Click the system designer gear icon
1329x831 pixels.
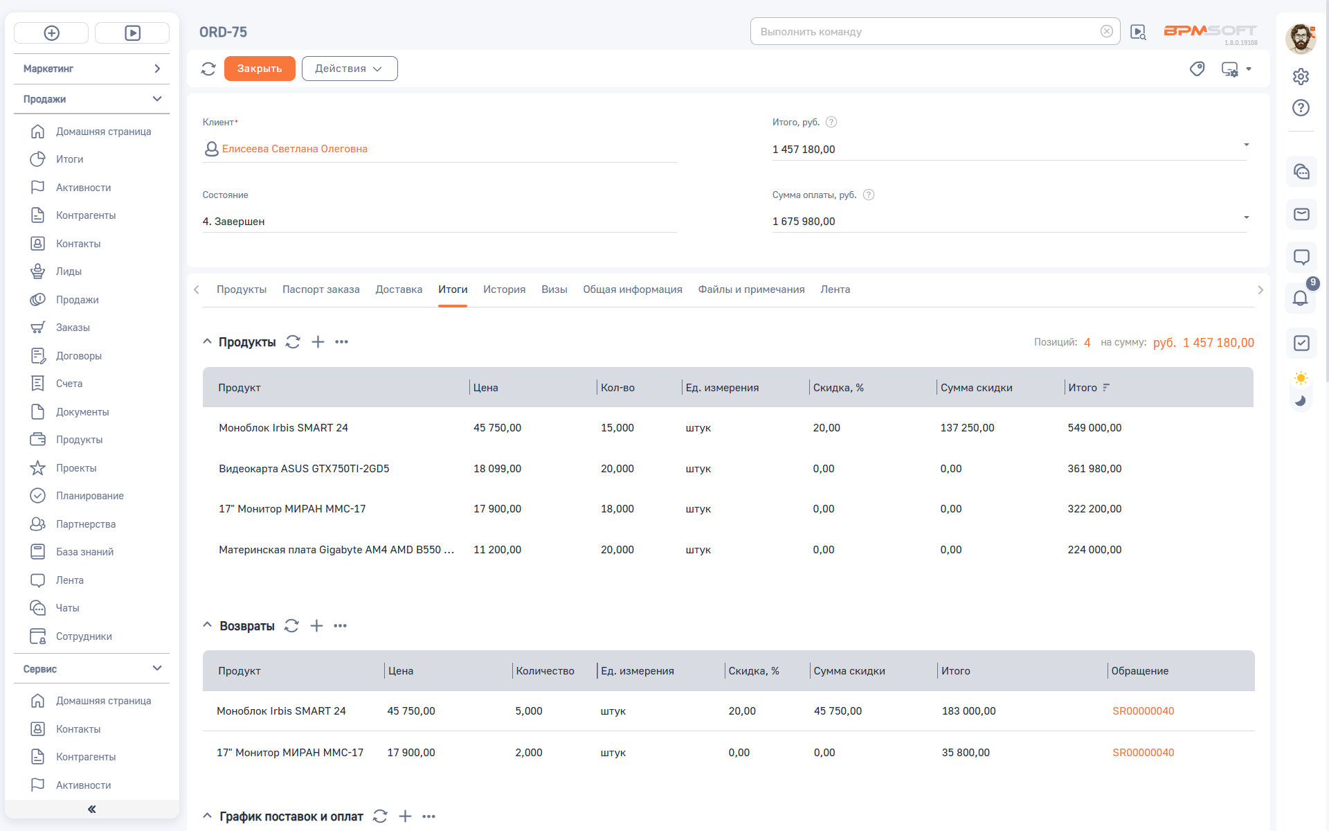click(1301, 76)
